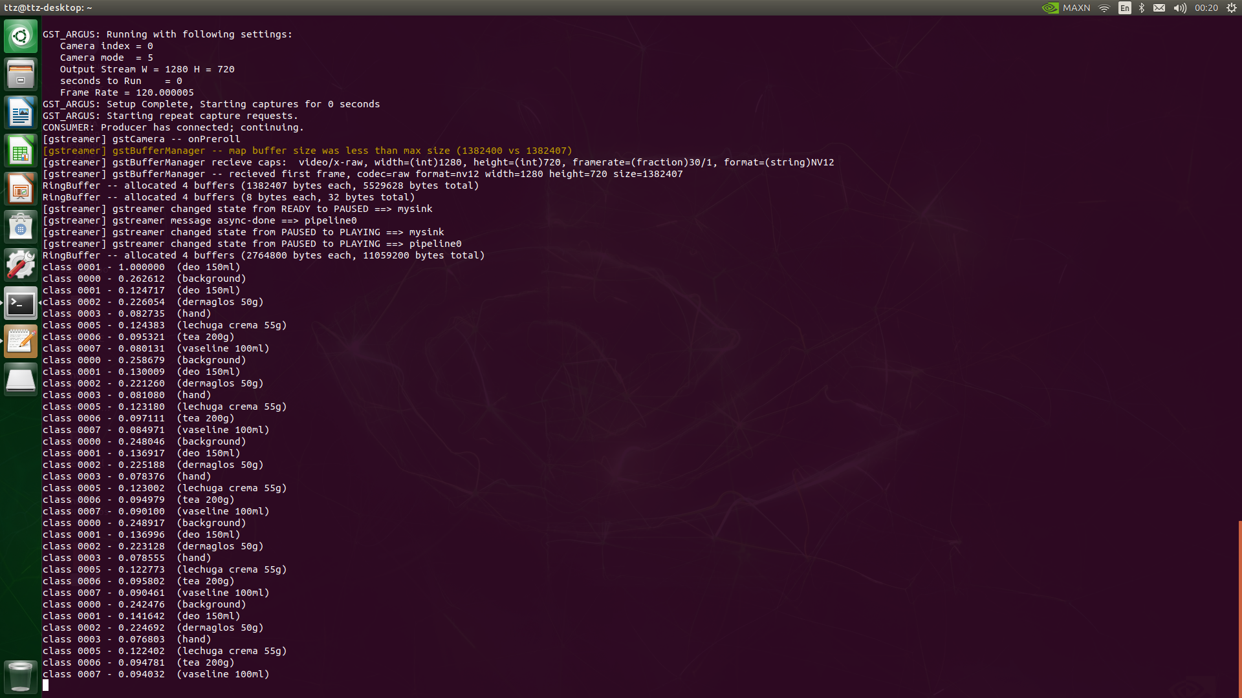Screen dimensions: 1242x698
Task: Open System Settings tools icon
Action: pyautogui.click(x=21, y=264)
